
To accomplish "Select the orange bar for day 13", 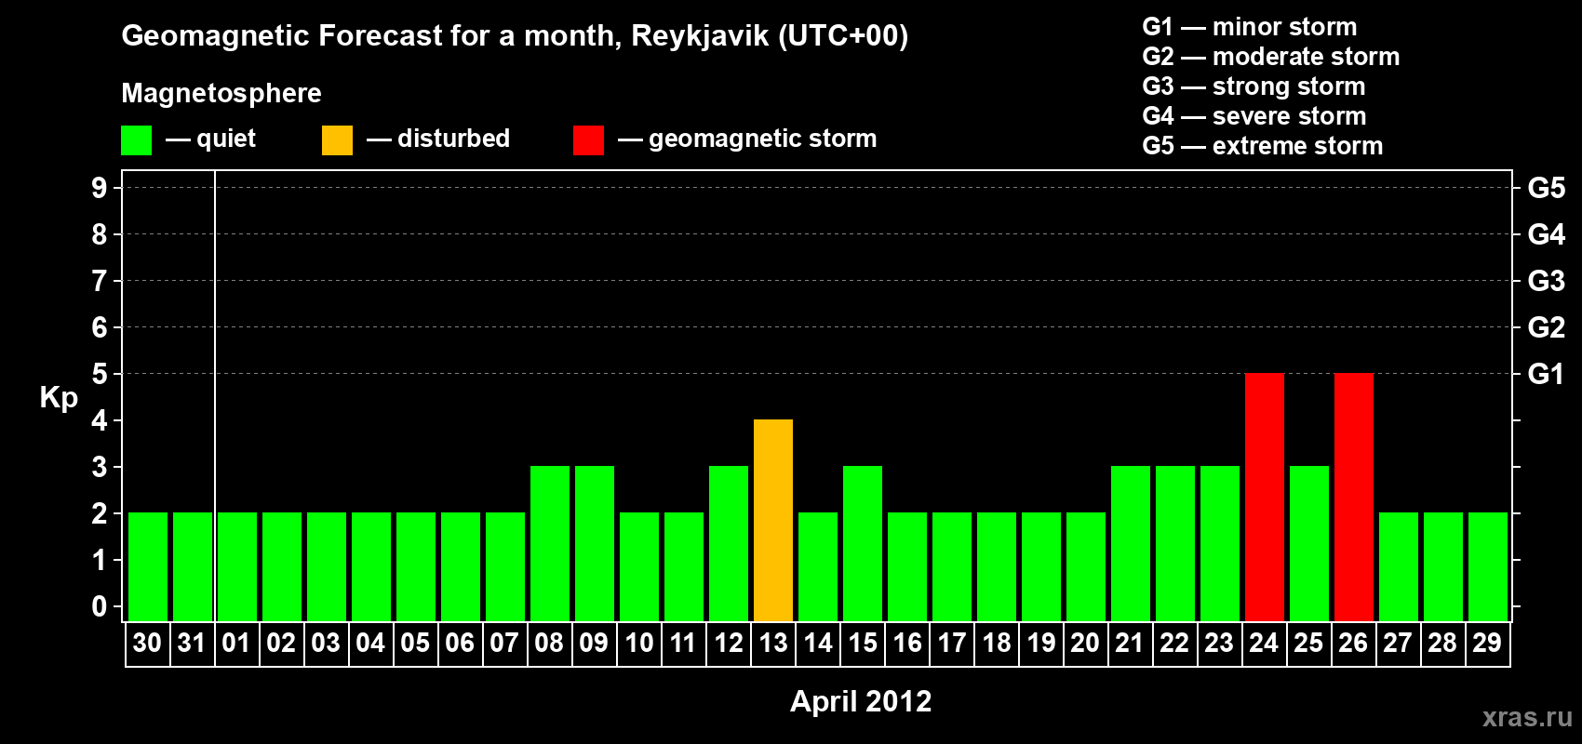I will coord(773,520).
